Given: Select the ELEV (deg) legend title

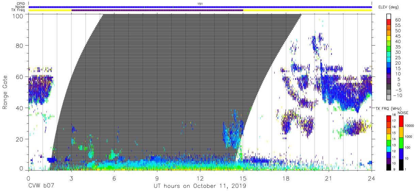Looking at the screenshot, I should pyautogui.click(x=388, y=7).
